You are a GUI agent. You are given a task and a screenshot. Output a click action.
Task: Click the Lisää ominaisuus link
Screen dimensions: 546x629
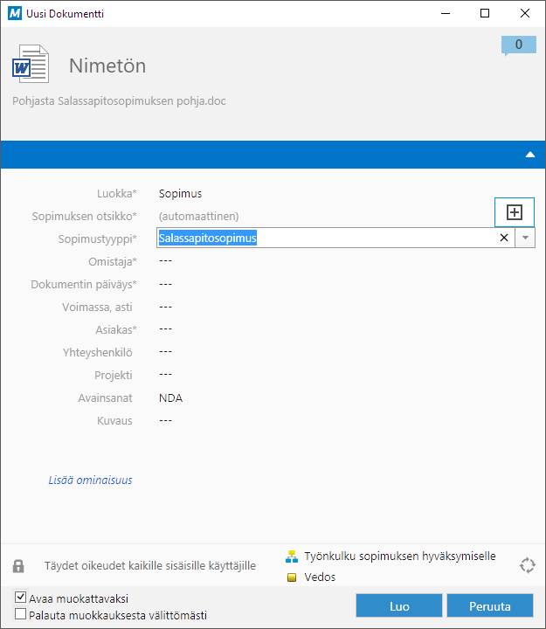tap(90, 480)
